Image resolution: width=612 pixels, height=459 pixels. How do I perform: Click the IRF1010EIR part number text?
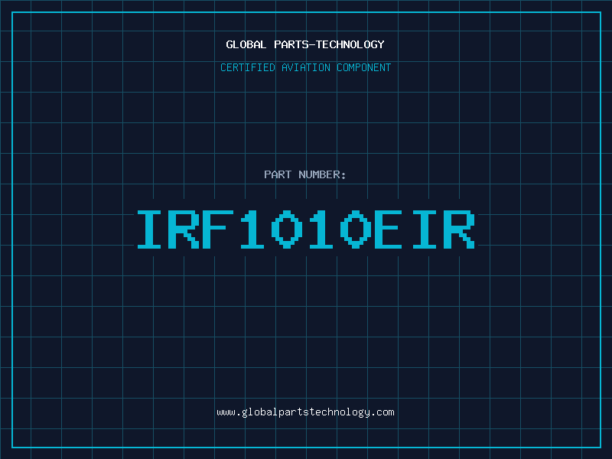coord(305,229)
